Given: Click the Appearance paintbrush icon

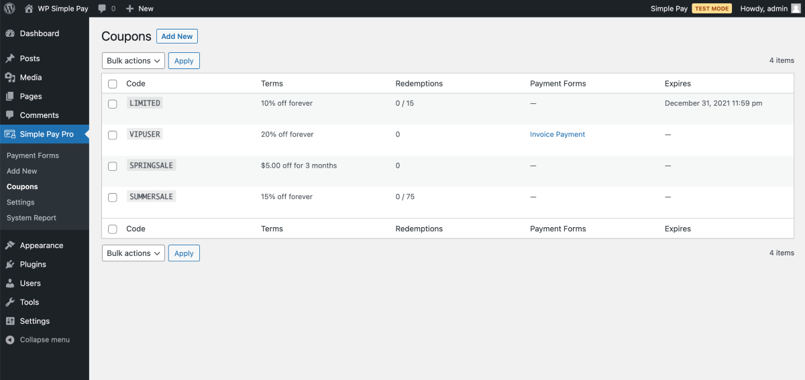Looking at the screenshot, I should coord(10,245).
